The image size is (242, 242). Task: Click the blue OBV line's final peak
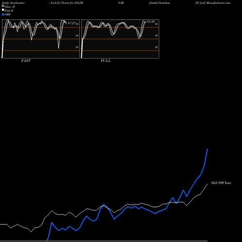pos(208,149)
